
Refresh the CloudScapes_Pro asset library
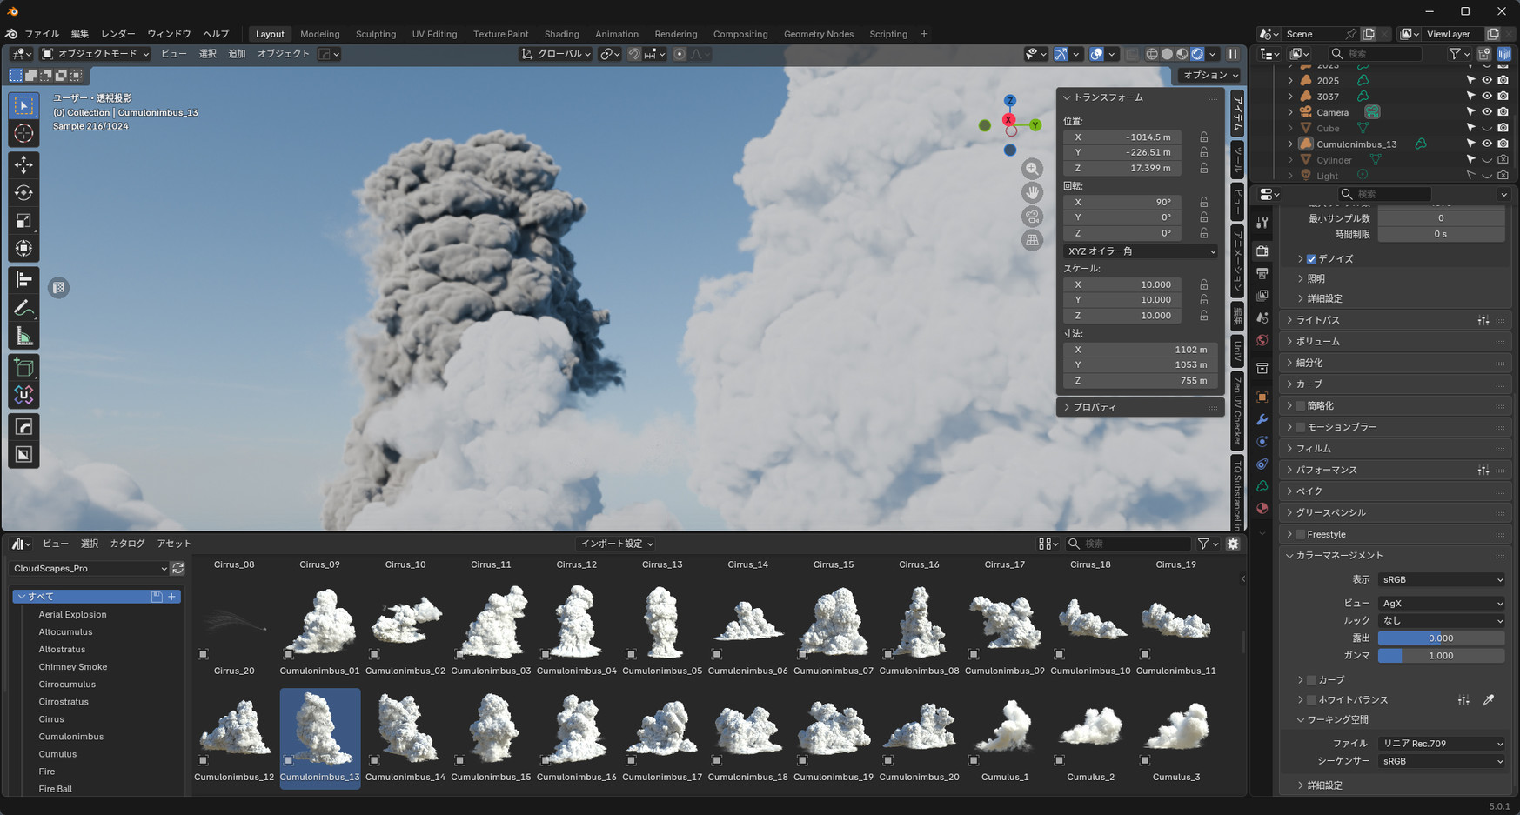coord(178,569)
